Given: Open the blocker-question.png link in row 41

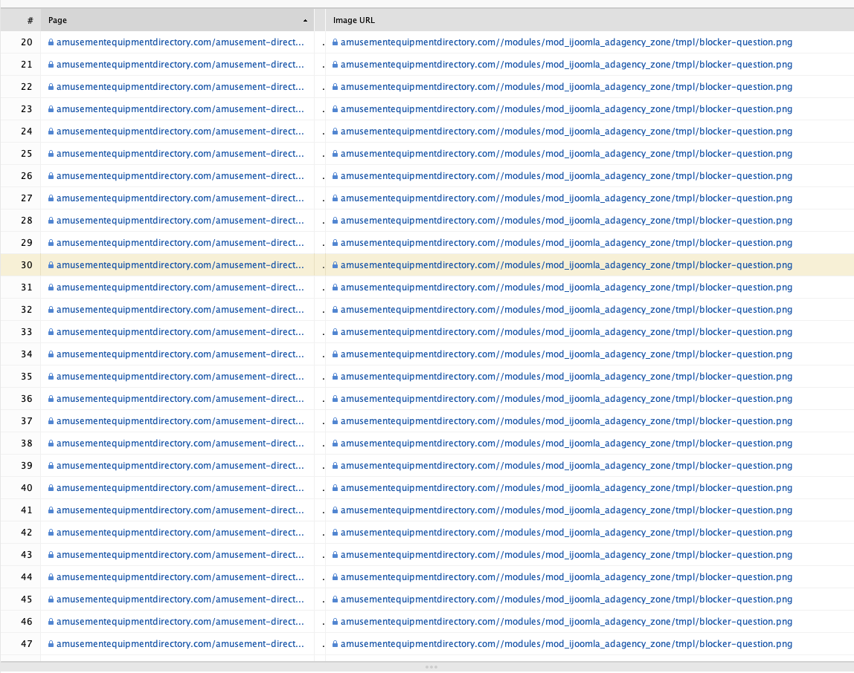Looking at the screenshot, I should click(x=566, y=510).
